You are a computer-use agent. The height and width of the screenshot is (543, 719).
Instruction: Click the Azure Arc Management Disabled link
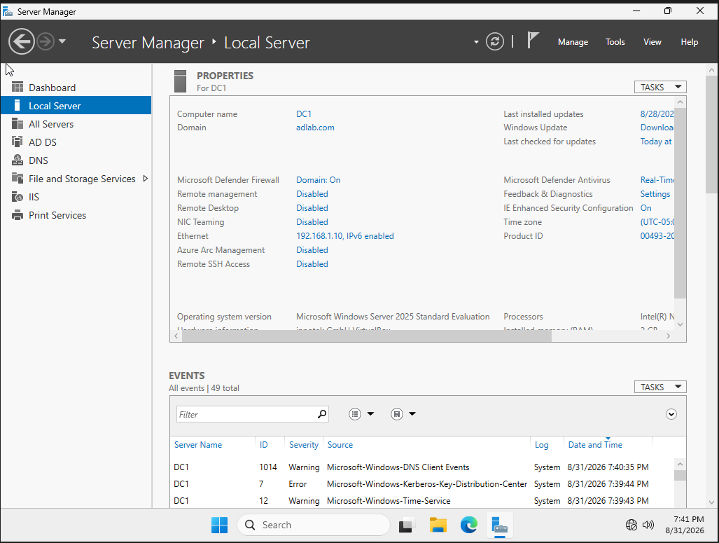[x=312, y=249]
